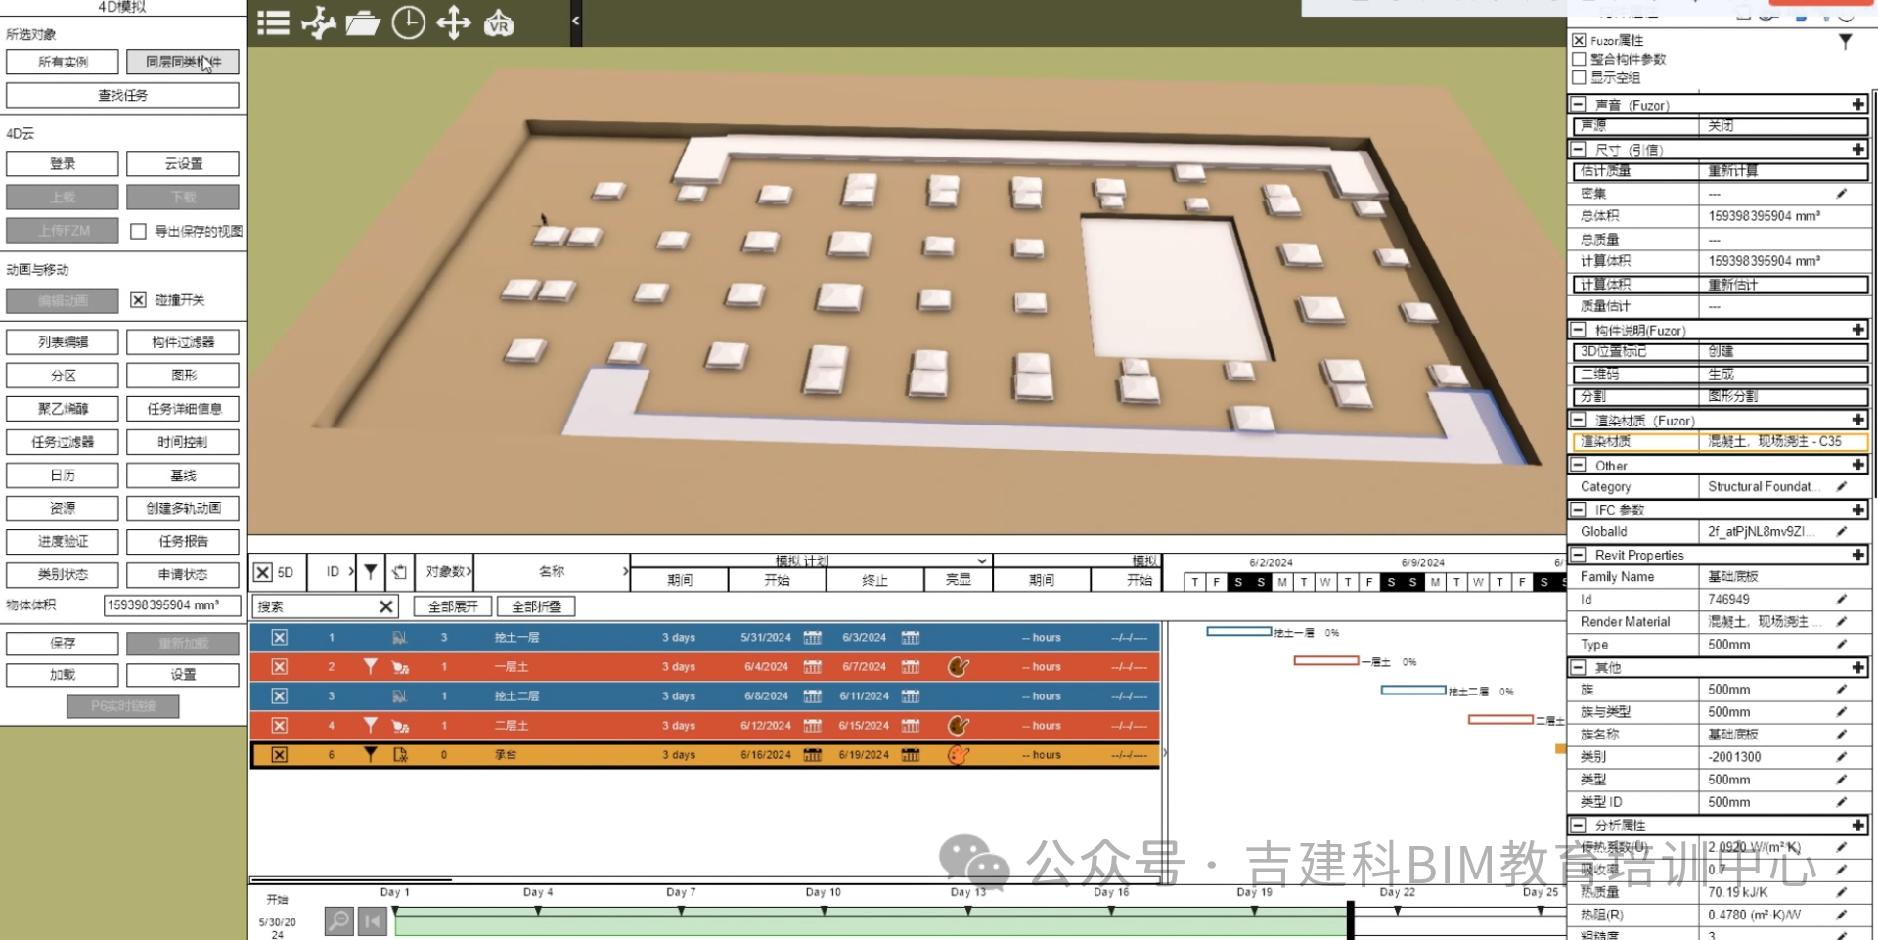This screenshot has width=1878, height=940.
Task: Click the clock icon in top toolbar
Action: [408, 22]
